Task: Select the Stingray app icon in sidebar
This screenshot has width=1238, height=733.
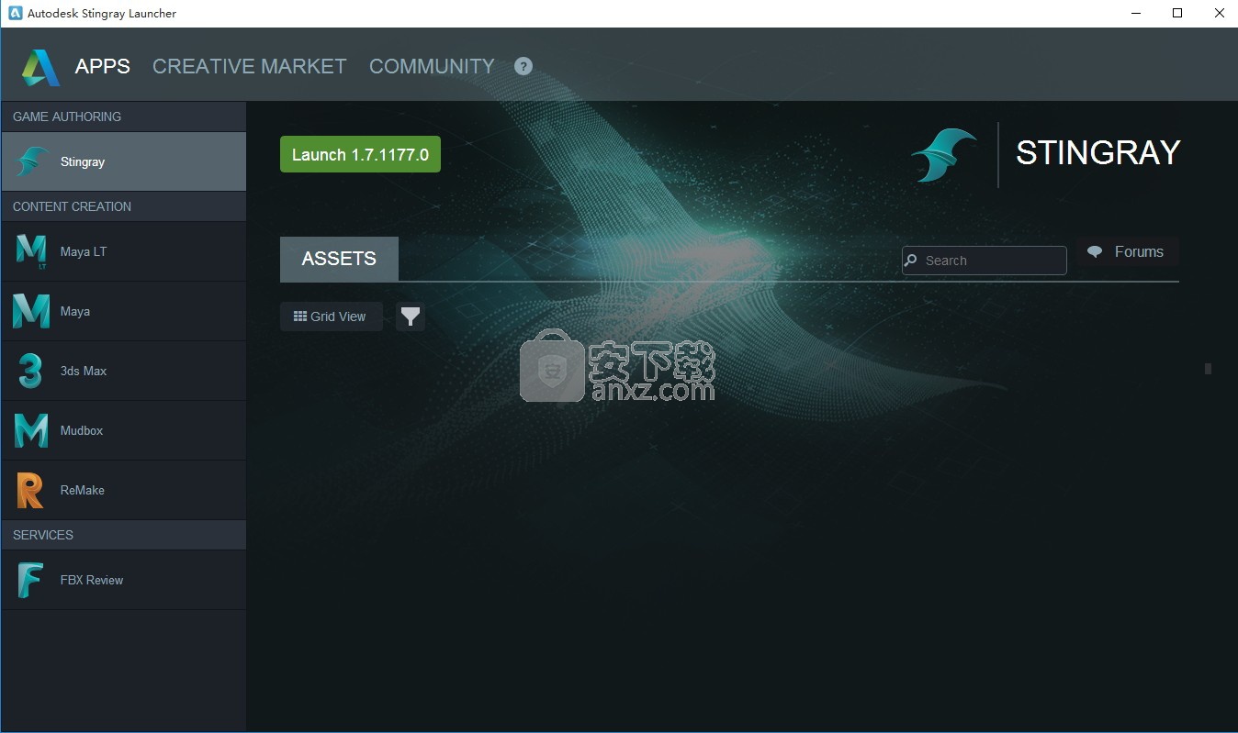Action: click(31, 161)
